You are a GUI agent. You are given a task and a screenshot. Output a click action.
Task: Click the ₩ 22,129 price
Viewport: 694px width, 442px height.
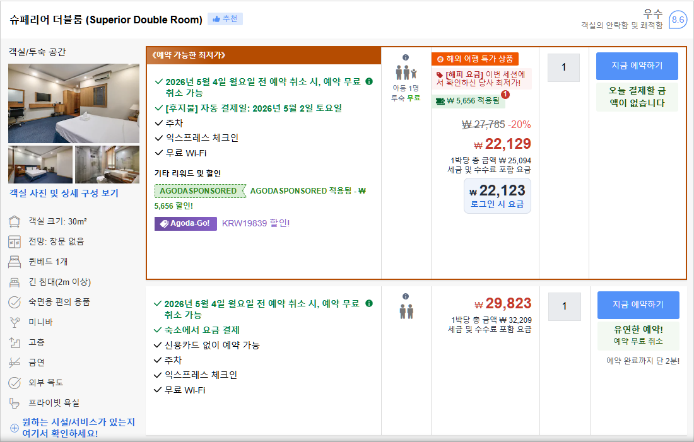coord(502,144)
